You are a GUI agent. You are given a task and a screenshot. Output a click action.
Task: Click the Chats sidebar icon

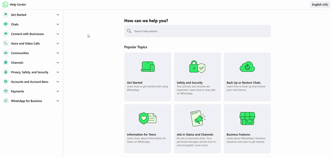click(x=6, y=24)
